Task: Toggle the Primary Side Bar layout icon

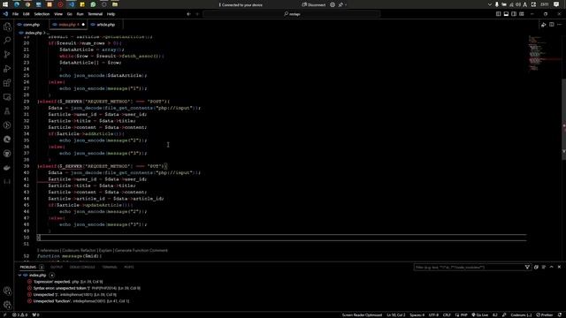Action: [x=498, y=14]
